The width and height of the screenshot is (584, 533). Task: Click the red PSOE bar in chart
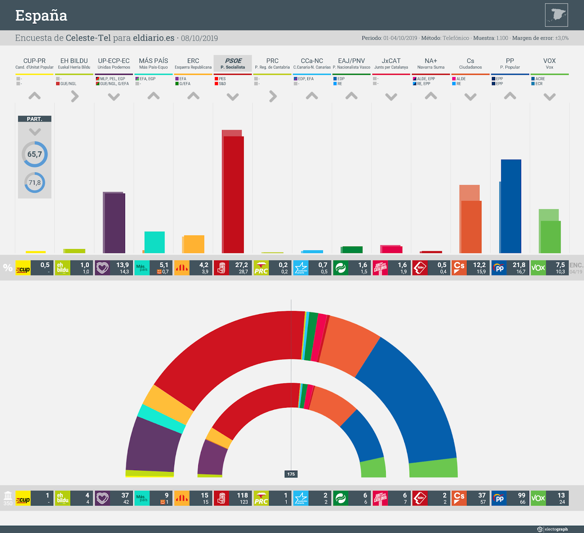[233, 194]
